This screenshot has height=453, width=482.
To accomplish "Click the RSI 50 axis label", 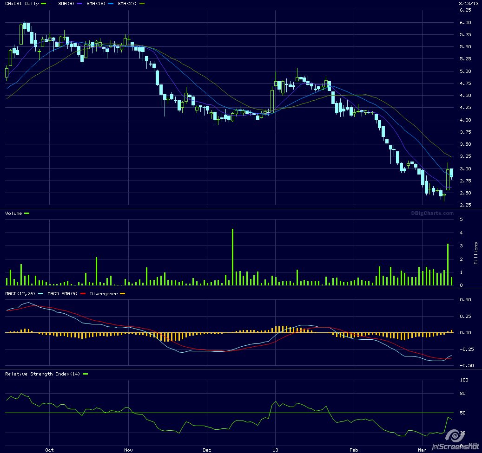I will [462, 413].
